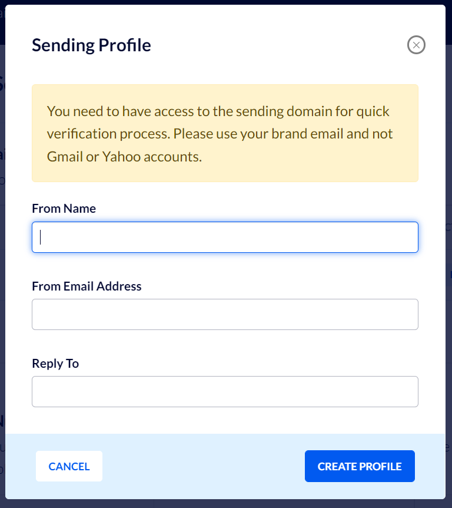The width and height of the screenshot is (452, 508).
Task: Click the "Reply To" field label
Action: click(x=55, y=364)
